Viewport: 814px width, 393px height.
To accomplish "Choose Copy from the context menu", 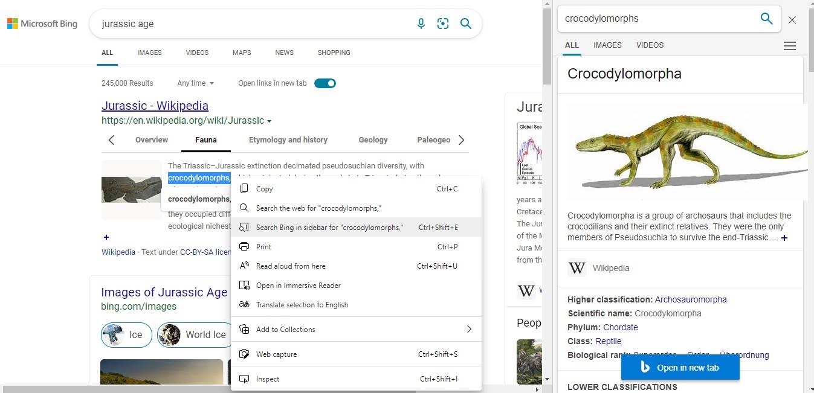I will click(x=264, y=188).
